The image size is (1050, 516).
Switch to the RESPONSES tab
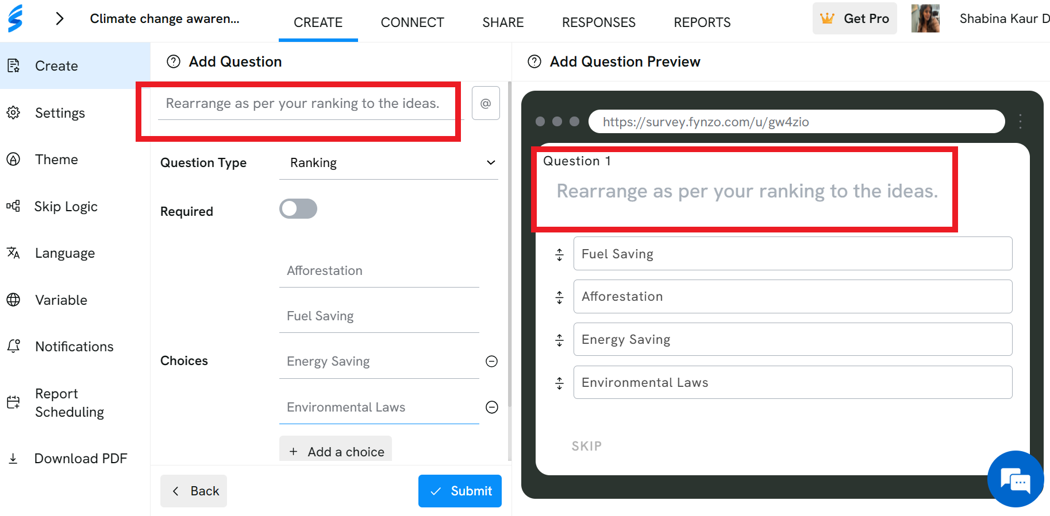coord(599,22)
